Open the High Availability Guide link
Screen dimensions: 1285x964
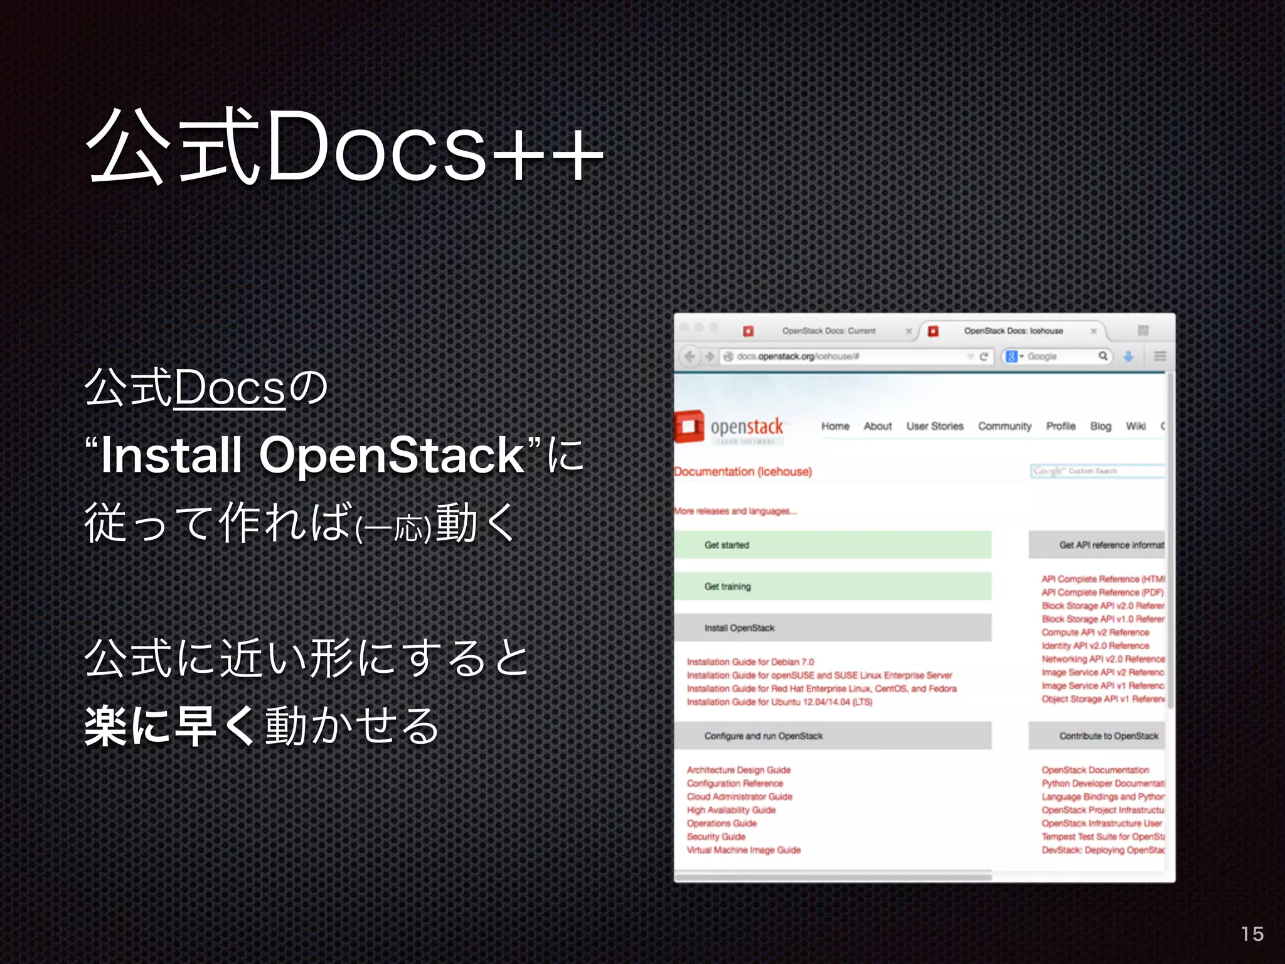[x=731, y=810]
